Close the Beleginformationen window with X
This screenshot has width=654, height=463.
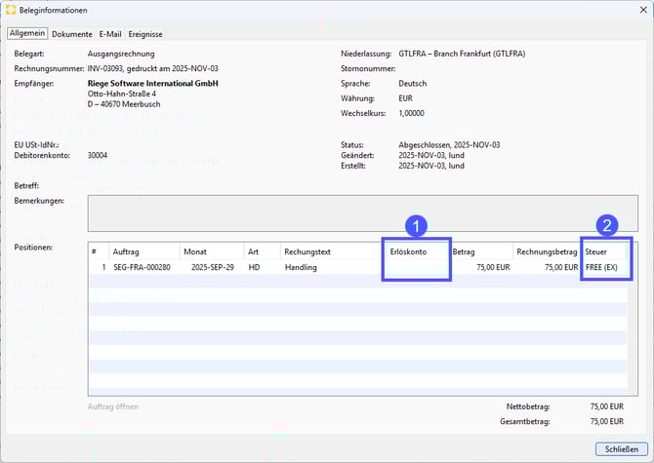pyautogui.click(x=637, y=10)
